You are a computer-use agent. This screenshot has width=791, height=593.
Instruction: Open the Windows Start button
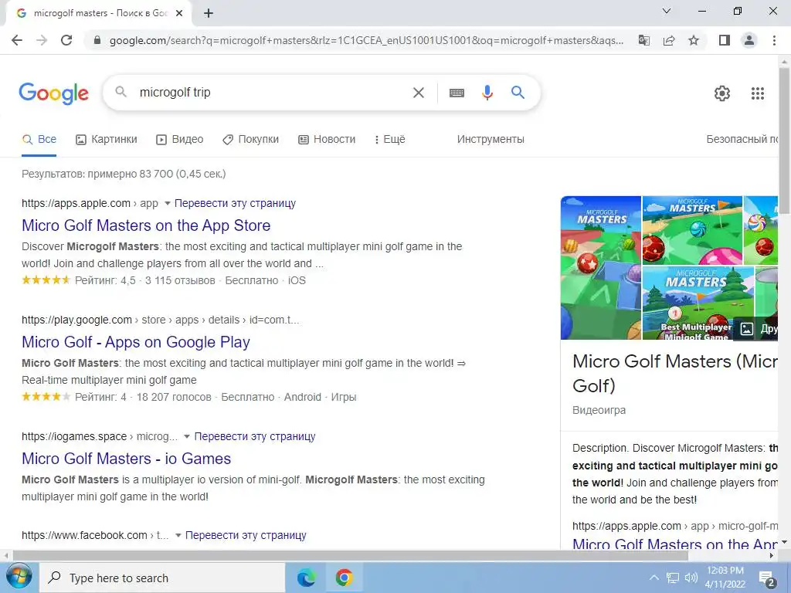(19, 578)
